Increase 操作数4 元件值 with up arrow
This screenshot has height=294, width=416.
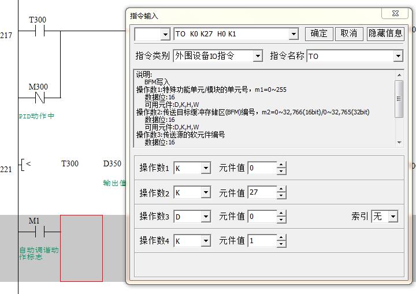click(x=281, y=237)
